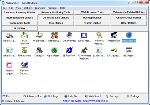Open the View menu
The height and width of the screenshot is (105, 150).
click(x=18, y=8)
